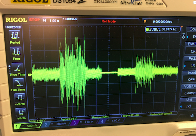Select the -Width measurement icon
This screenshot has height=136, width=196.
pyautogui.click(x=21, y=112)
